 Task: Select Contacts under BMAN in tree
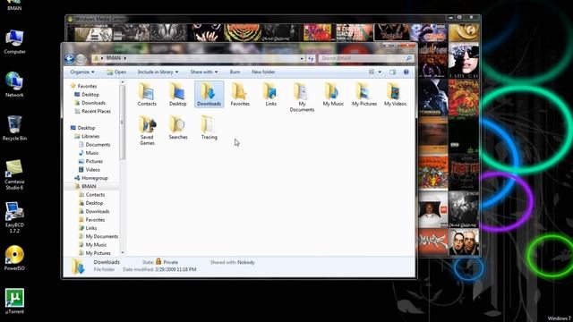[x=91, y=195]
